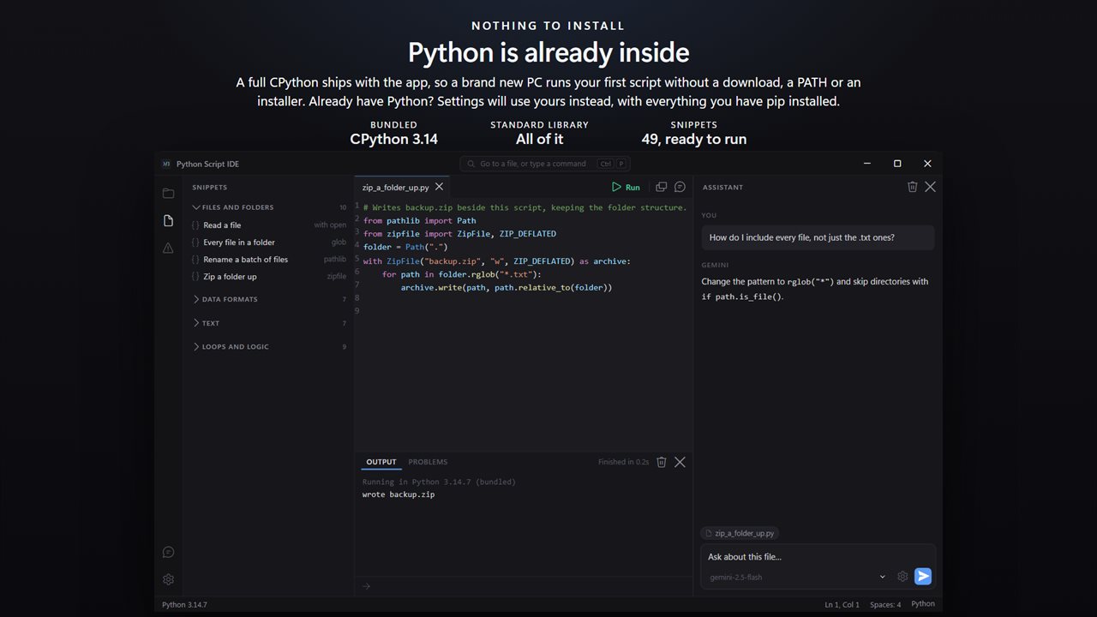Expand the Loops and Logic section
The width and height of the screenshot is (1097, 617).
coord(269,347)
